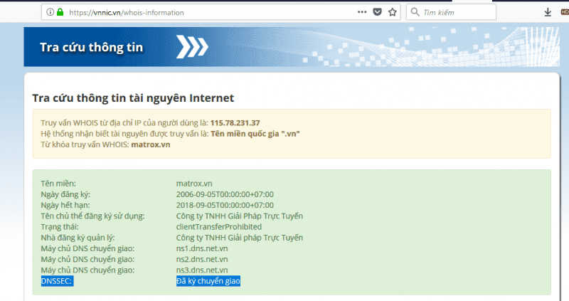Open the page actions three-dot menu
569x301 pixels.
(x=363, y=12)
